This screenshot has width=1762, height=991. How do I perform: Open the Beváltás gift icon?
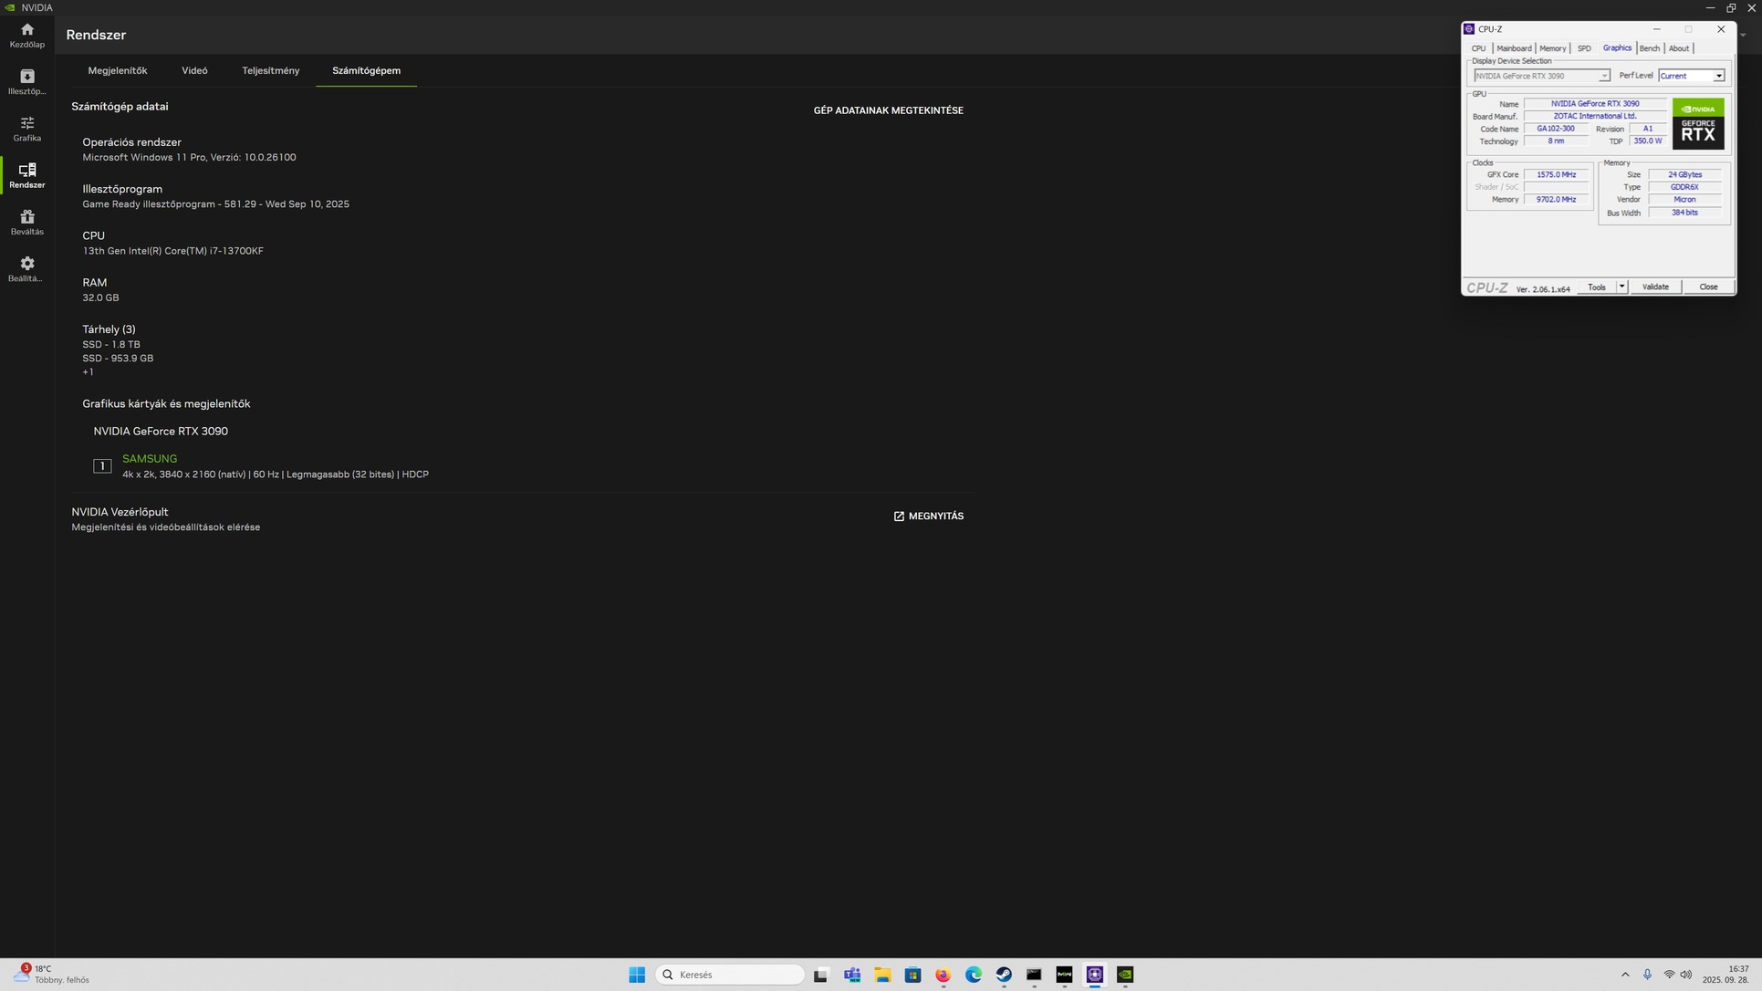(x=26, y=222)
